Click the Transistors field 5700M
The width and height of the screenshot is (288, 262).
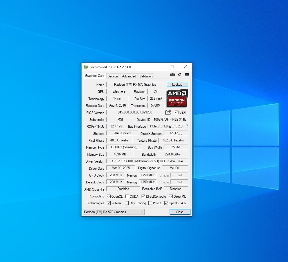pyautogui.click(x=156, y=105)
